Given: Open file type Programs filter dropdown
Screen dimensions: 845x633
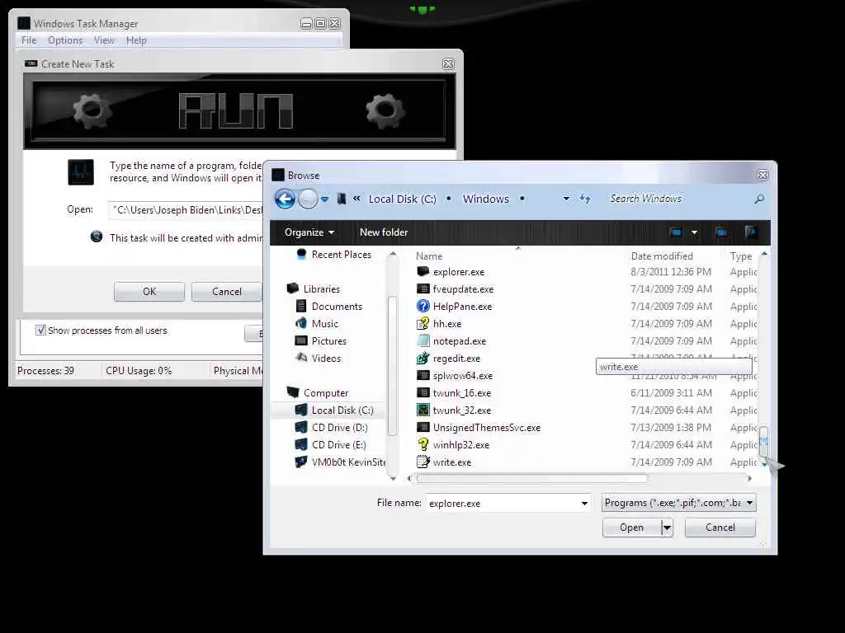Looking at the screenshot, I should (678, 503).
